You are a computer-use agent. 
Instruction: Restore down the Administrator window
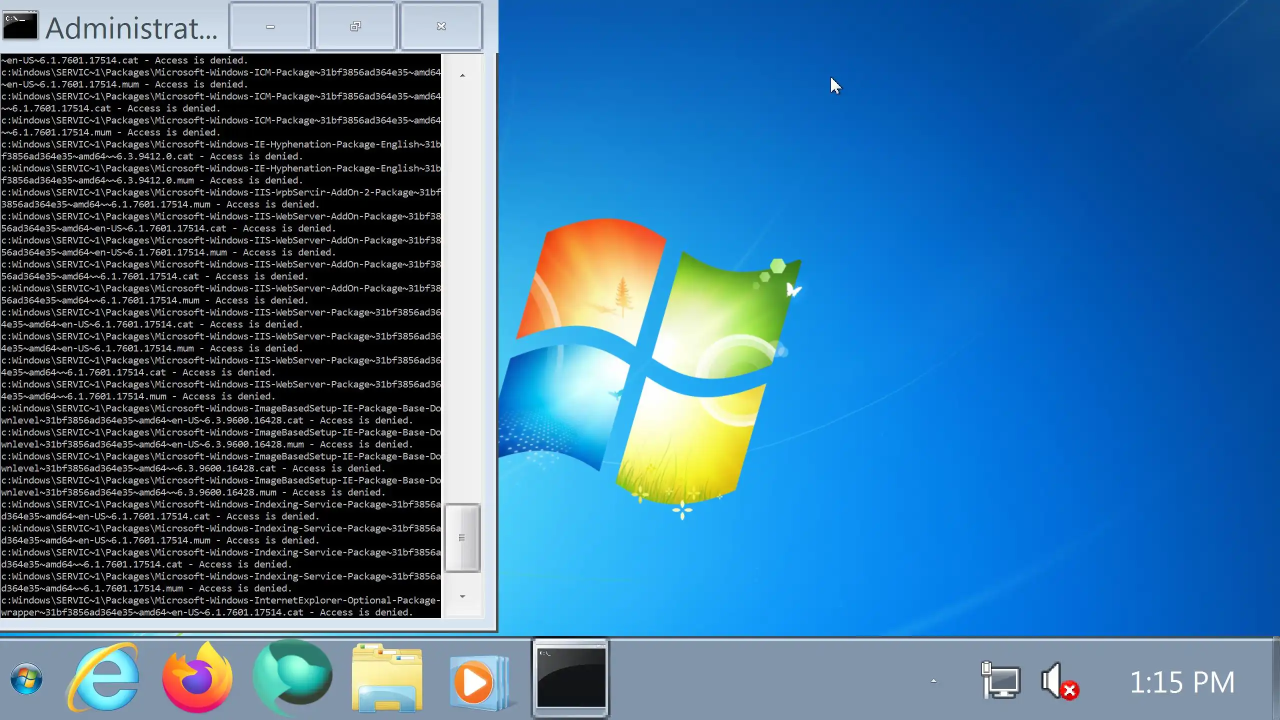355,26
